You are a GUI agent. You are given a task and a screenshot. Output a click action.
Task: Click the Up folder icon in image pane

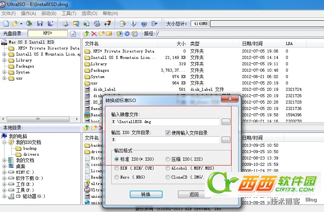point(87,33)
